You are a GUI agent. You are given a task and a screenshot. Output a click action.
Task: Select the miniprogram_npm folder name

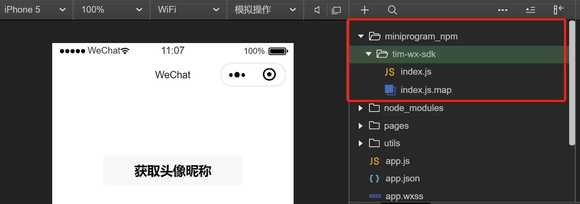coord(421,36)
